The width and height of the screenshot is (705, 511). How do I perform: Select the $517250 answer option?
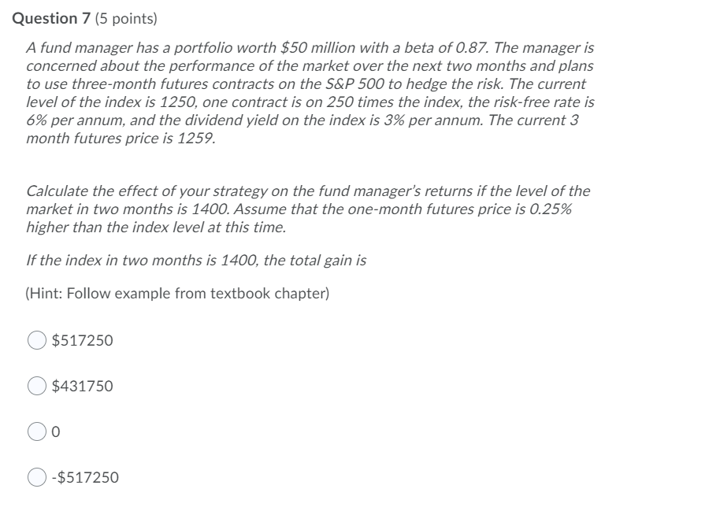tap(36, 340)
